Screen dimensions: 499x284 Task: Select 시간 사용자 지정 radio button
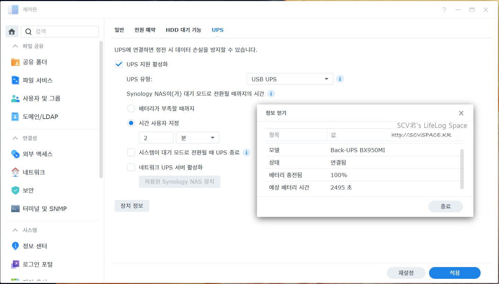131,123
